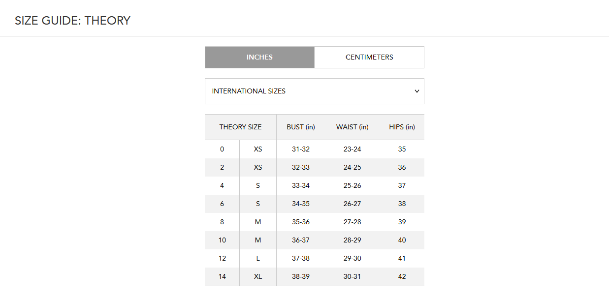Click the hips value 42
Viewport: 609px width, 300px height.
click(402, 276)
